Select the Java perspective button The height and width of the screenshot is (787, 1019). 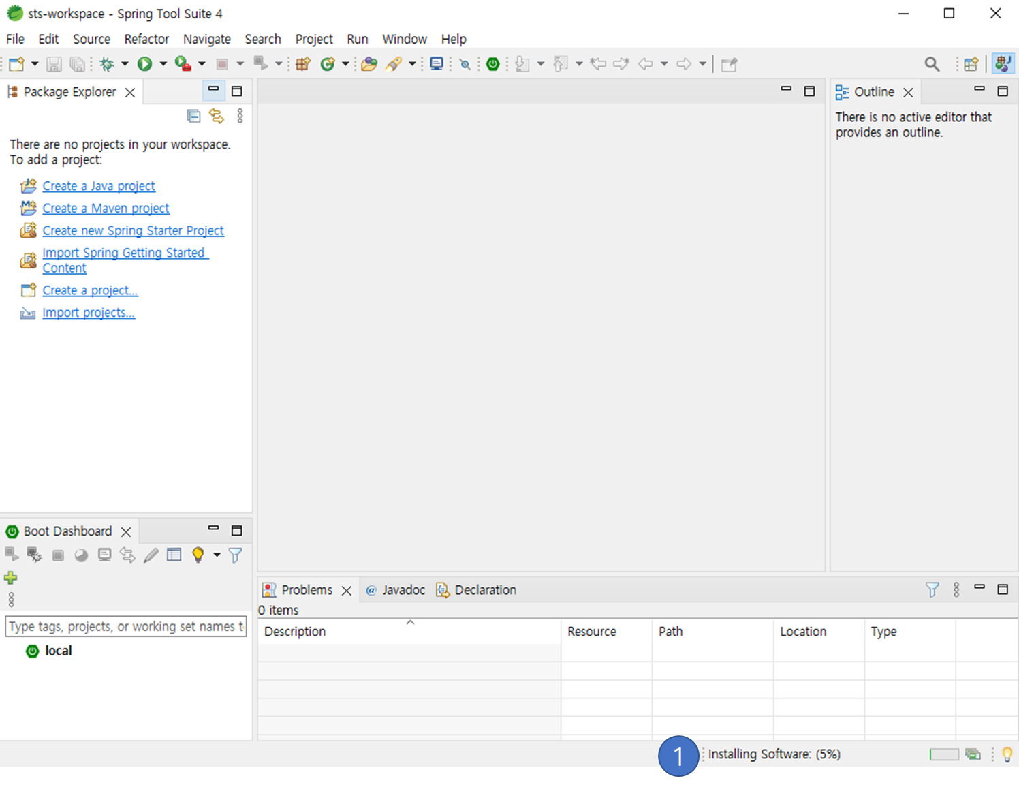[1003, 63]
